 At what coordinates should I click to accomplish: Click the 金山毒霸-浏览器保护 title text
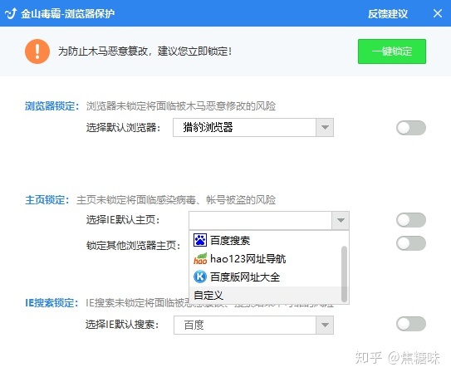(68, 13)
